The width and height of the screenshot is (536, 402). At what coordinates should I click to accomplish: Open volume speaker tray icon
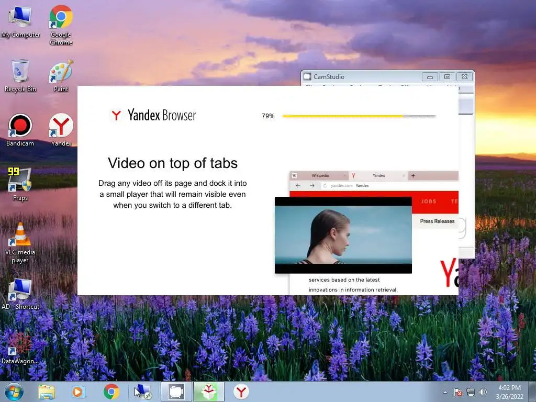point(483,392)
